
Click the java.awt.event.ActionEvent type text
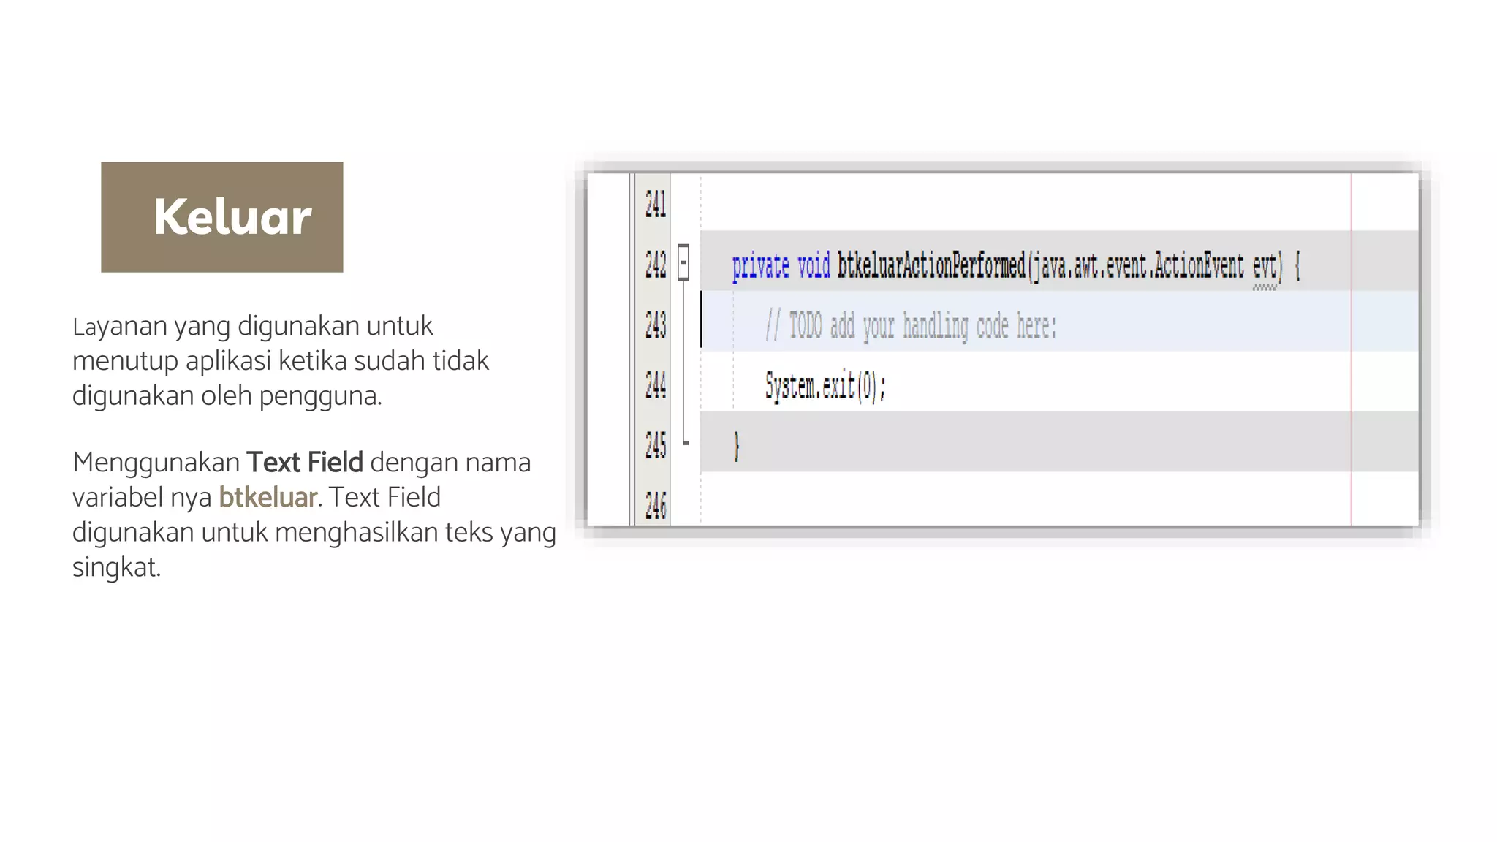pyautogui.click(x=1137, y=265)
